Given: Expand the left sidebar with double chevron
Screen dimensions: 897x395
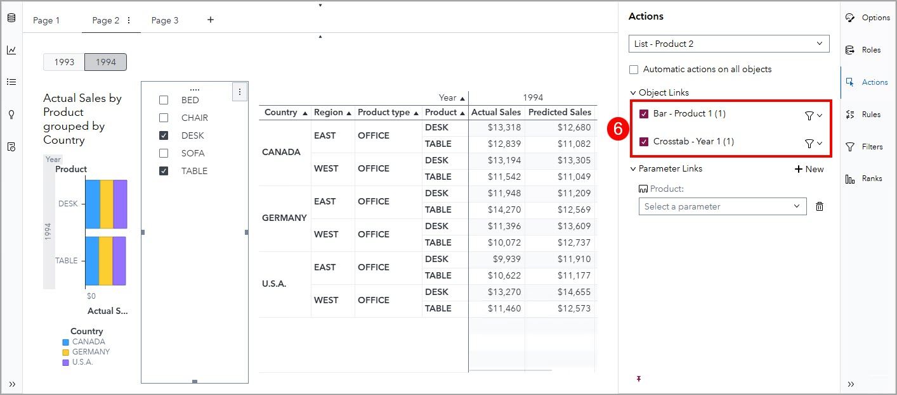Looking at the screenshot, I should (11, 384).
